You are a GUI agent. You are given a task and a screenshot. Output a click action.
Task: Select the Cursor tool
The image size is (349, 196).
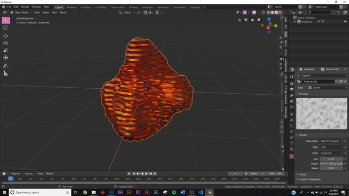[6, 28]
